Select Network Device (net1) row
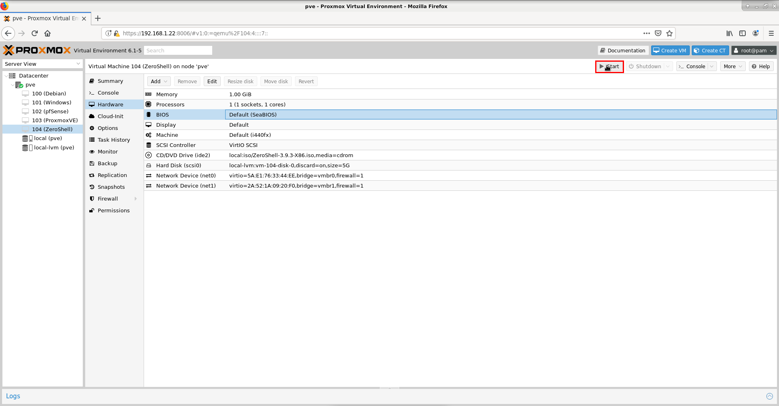Image resolution: width=779 pixels, height=406 pixels. [x=461, y=186]
